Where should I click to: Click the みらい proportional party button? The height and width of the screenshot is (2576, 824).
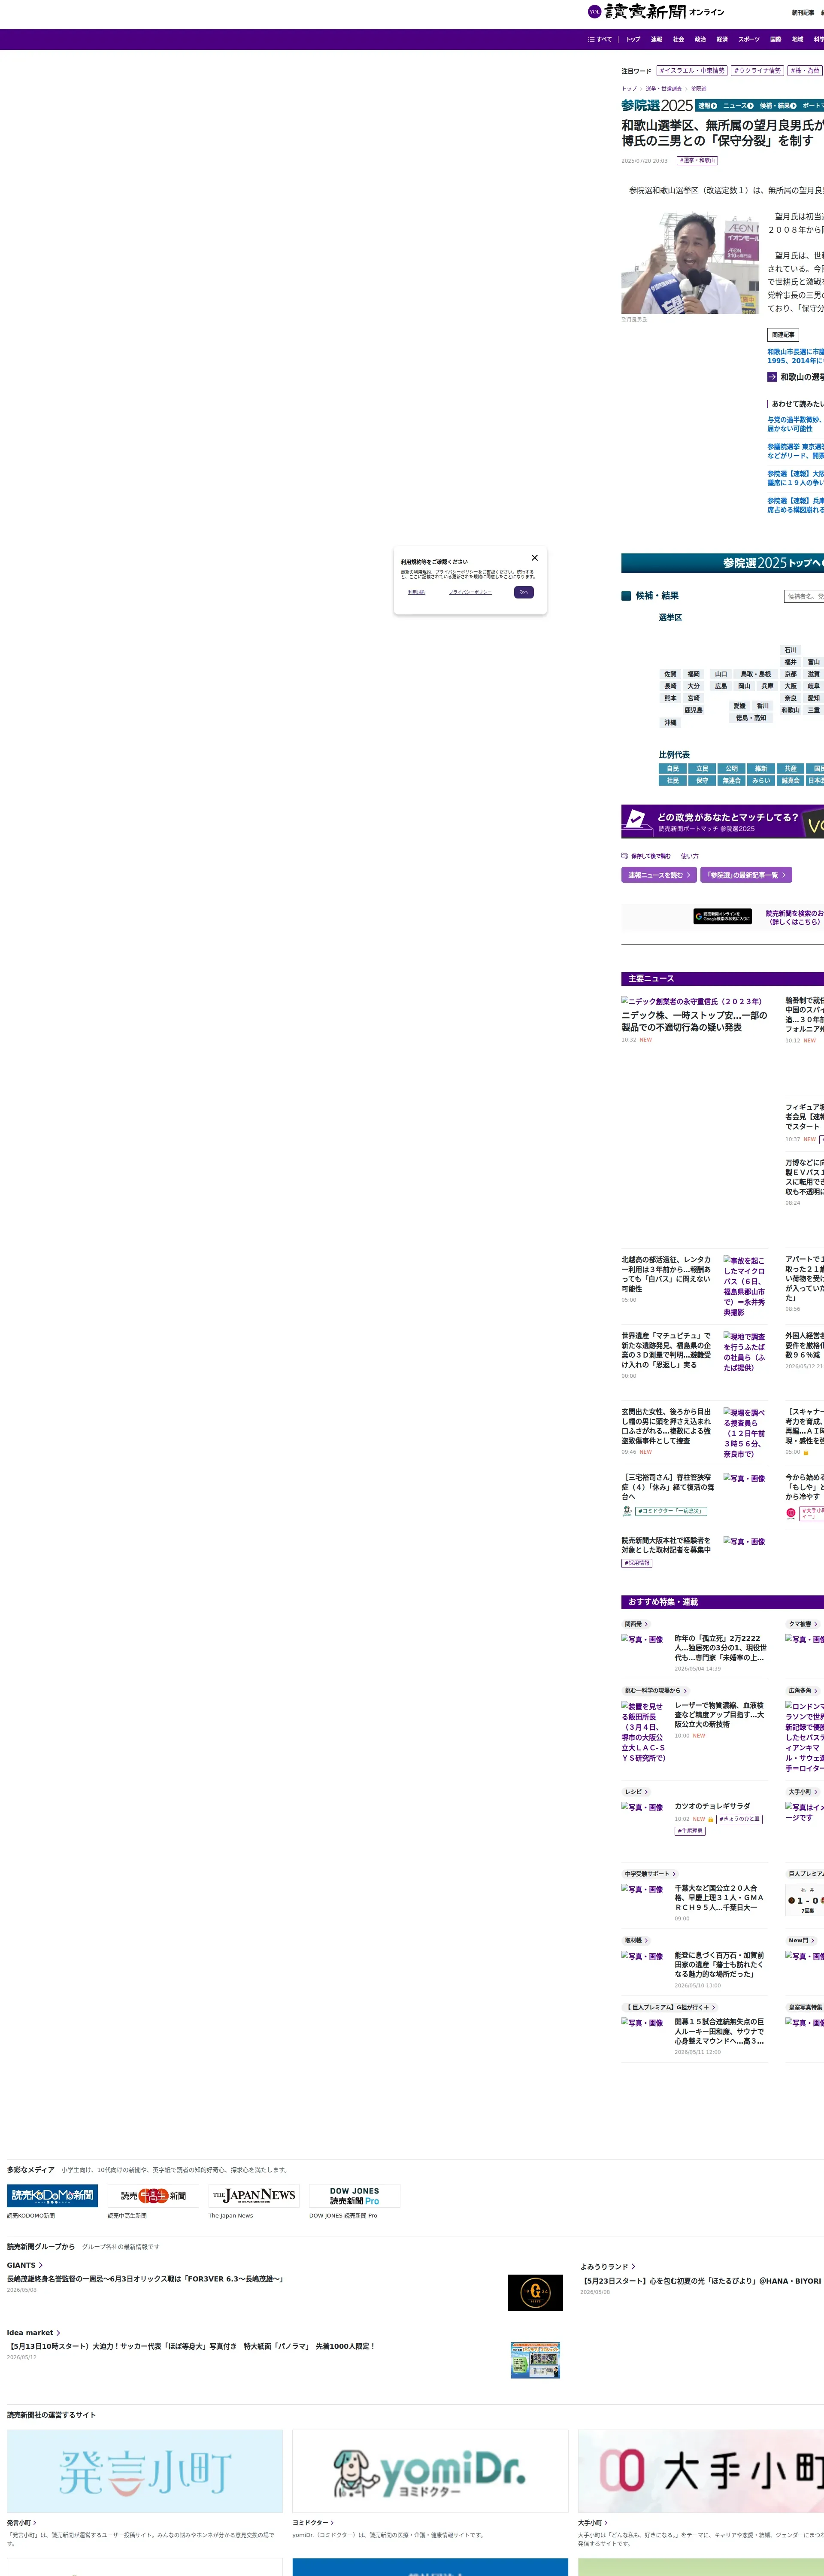coord(761,781)
